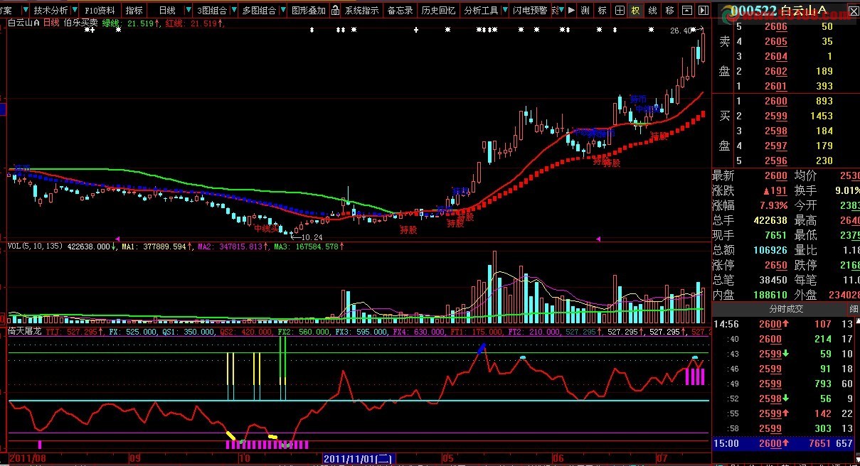The height and width of the screenshot is (466, 860).
Task: Expand the 分析工具 dropdown arrow
Action: point(505,11)
